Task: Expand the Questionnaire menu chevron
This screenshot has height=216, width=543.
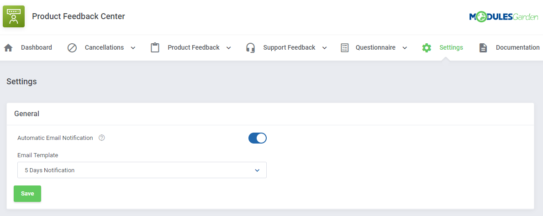Action: (x=405, y=48)
